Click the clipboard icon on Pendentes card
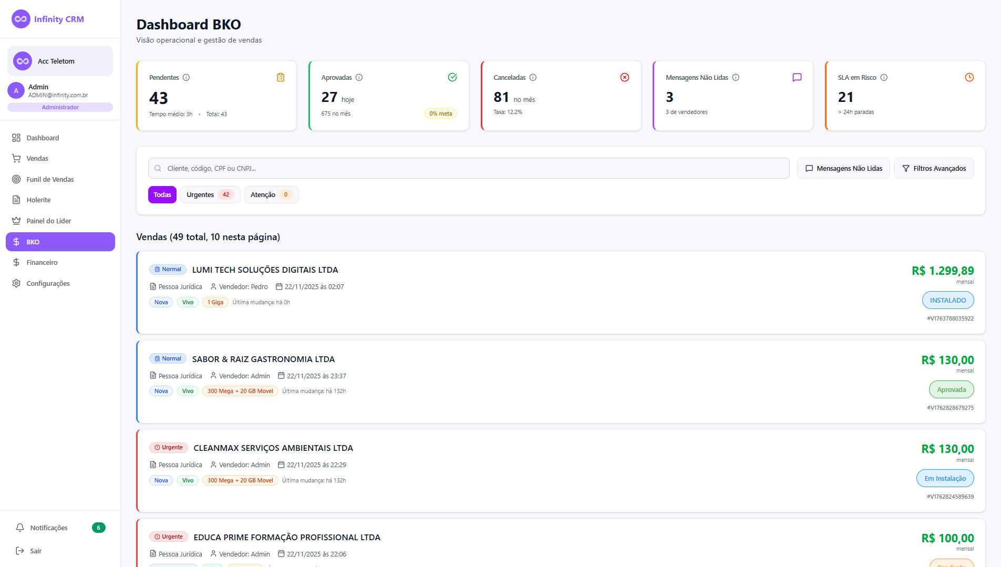The width and height of the screenshot is (1001, 567). [281, 78]
